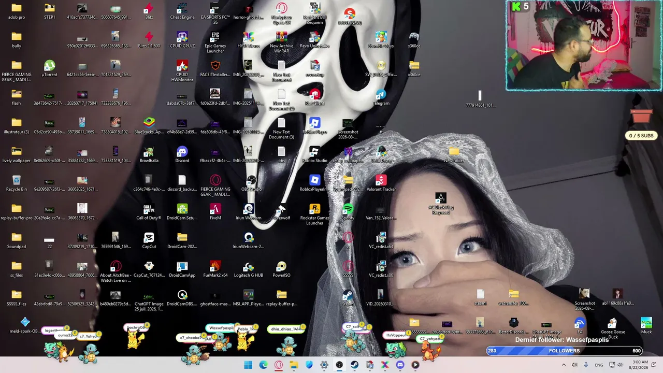663x373 pixels.
Task: Select the CPUID HWMonitor shortcut
Action: pyautogui.click(x=182, y=71)
